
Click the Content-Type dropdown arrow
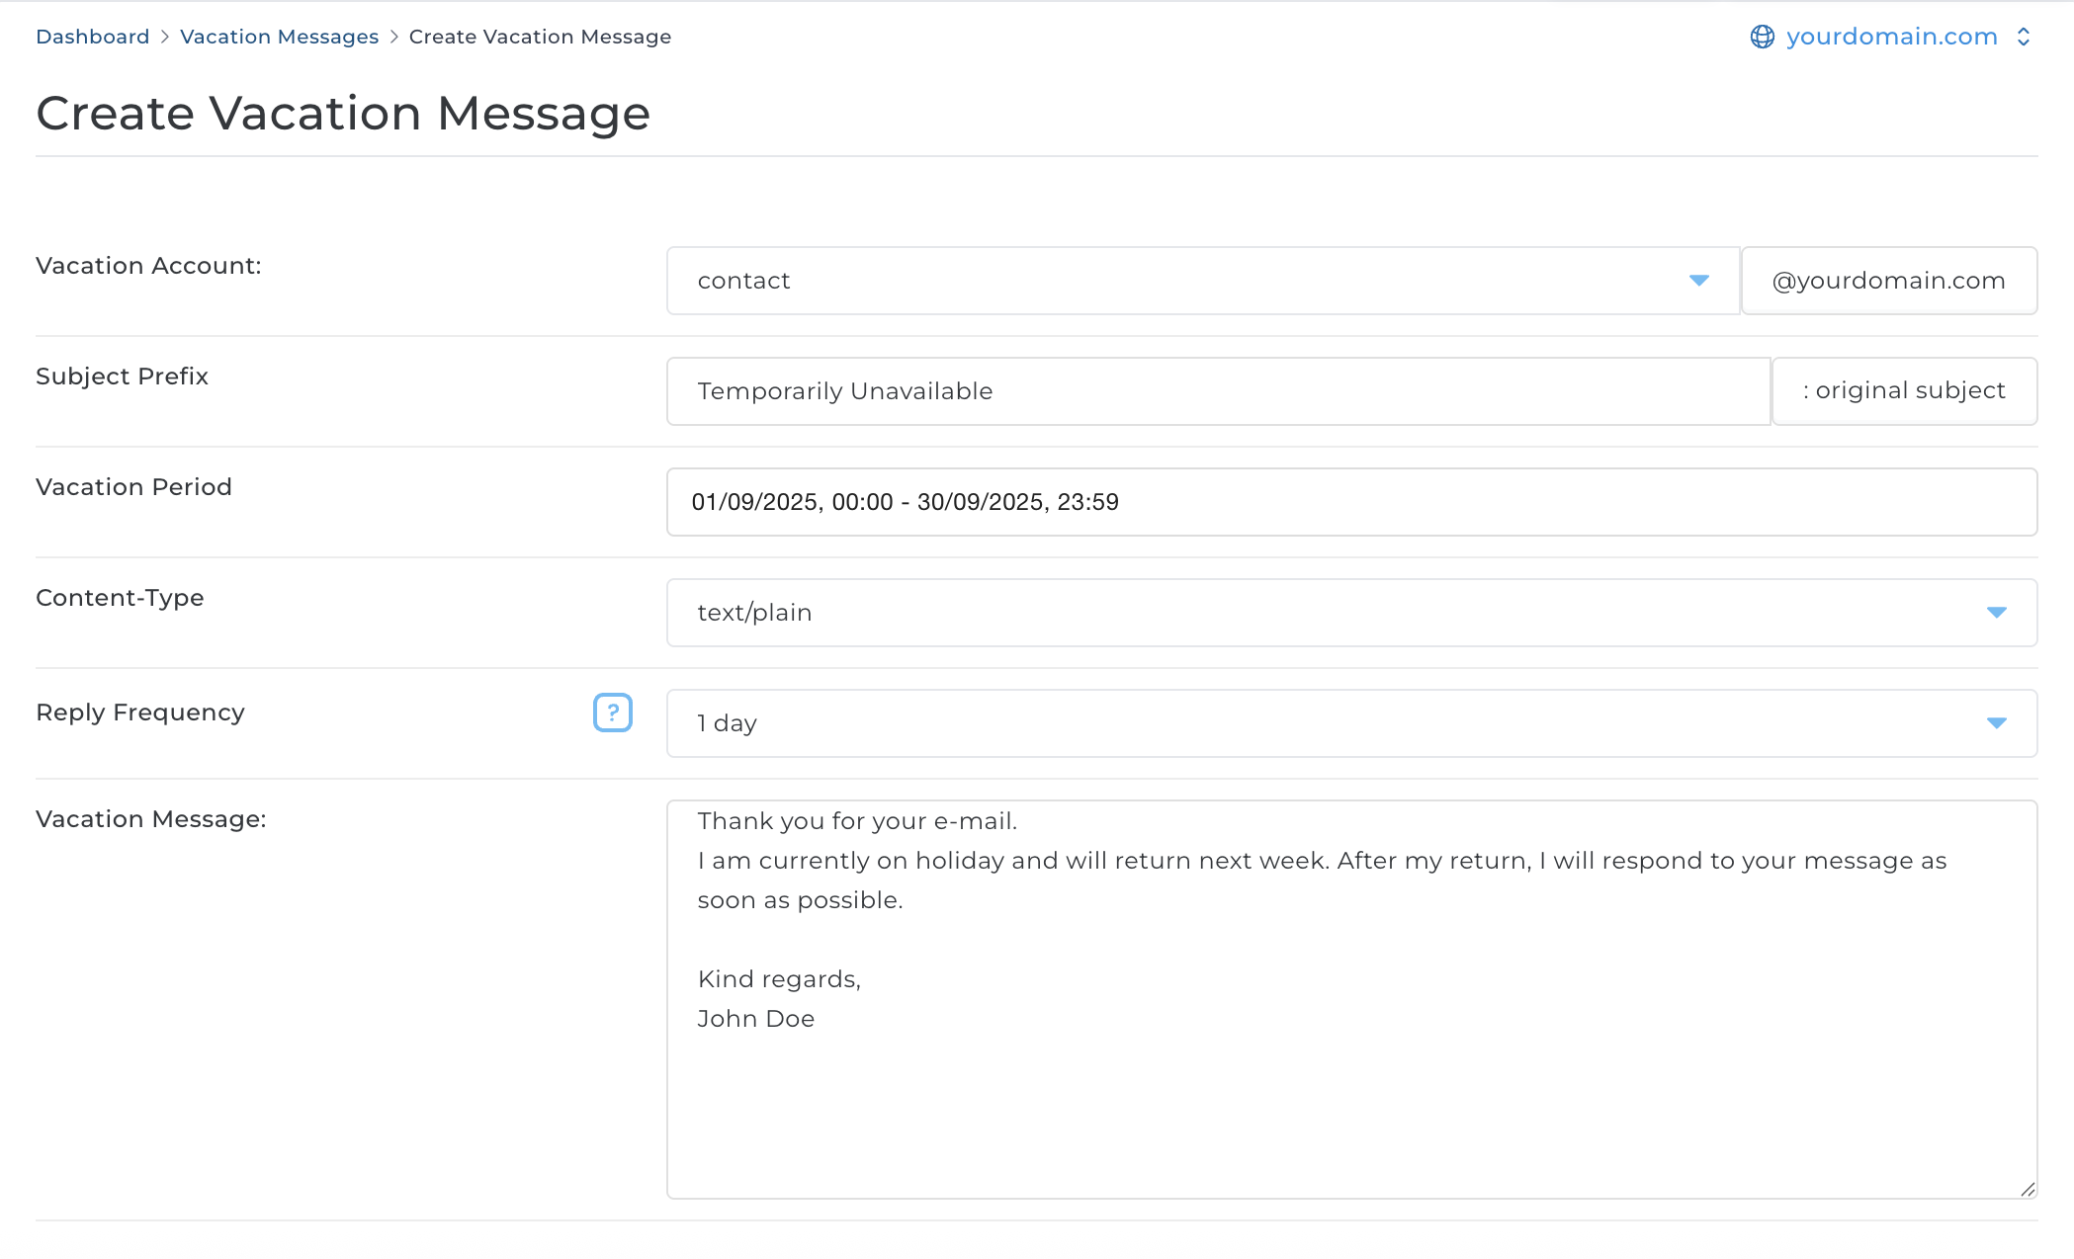coord(1996,613)
